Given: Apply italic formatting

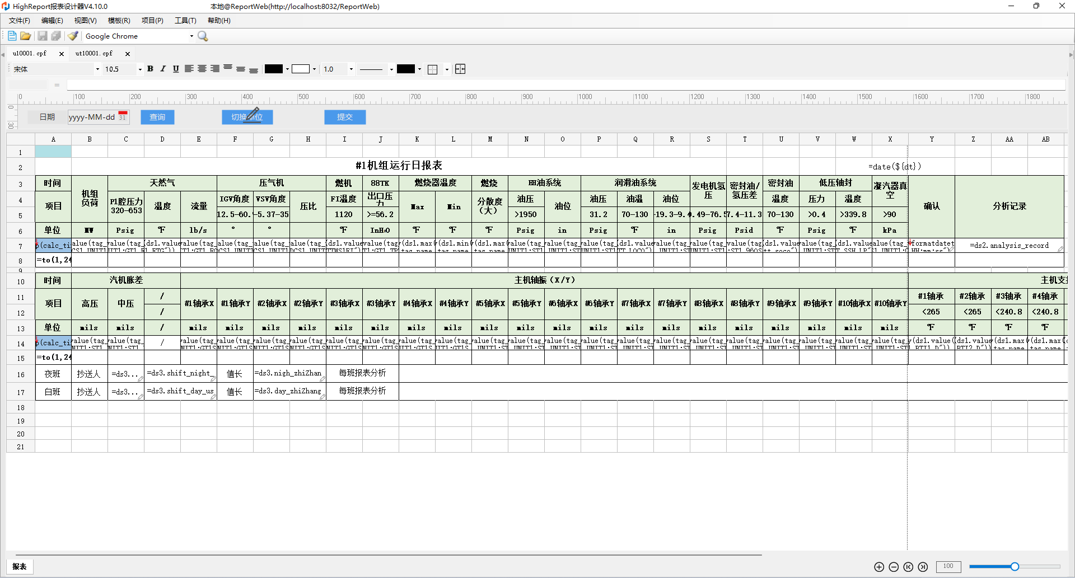Looking at the screenshot, I should pyautogui.click(x=163, y=69).
